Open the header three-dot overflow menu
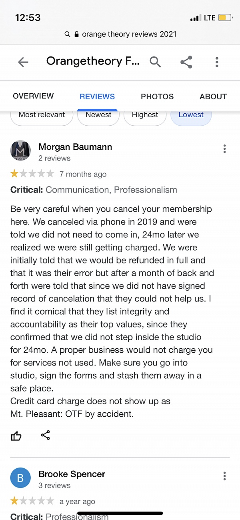This screenshot has height=520, width=240. click(217, 62)
